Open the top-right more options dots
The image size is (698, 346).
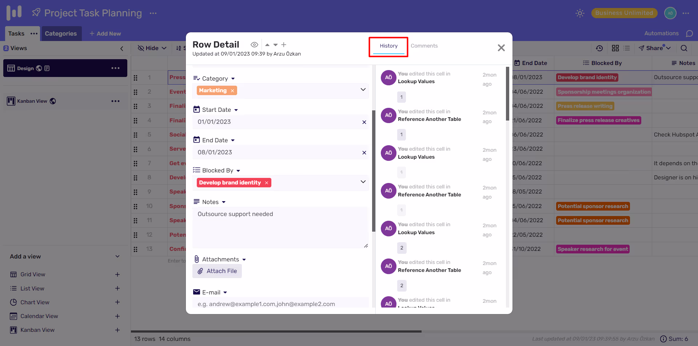686,13
